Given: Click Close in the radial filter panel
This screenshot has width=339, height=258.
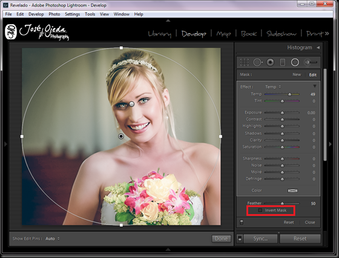Looking at the screenshot, I should click(x=310, y=222).
